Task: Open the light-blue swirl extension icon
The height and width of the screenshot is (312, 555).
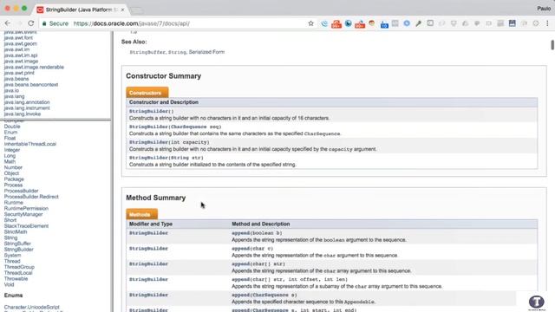Action: pos(324,23)
